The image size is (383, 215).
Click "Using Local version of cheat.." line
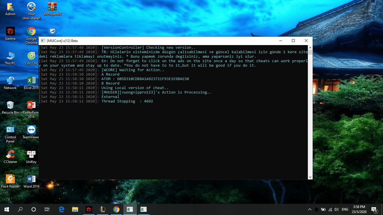[135, 88]
